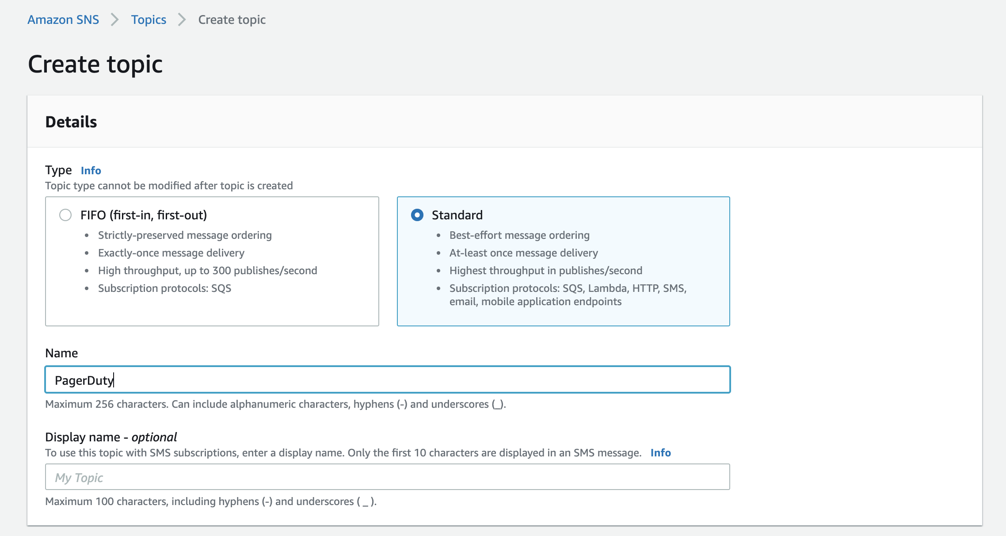Click the 'Maximum 256 characters' hint text
Image resolution: width=1006 pixels, height=536 pixels.
point(275,404)
